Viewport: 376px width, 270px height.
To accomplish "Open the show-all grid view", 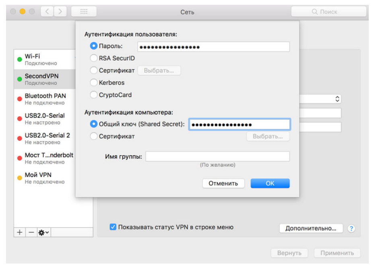I will tap(84, 12).
